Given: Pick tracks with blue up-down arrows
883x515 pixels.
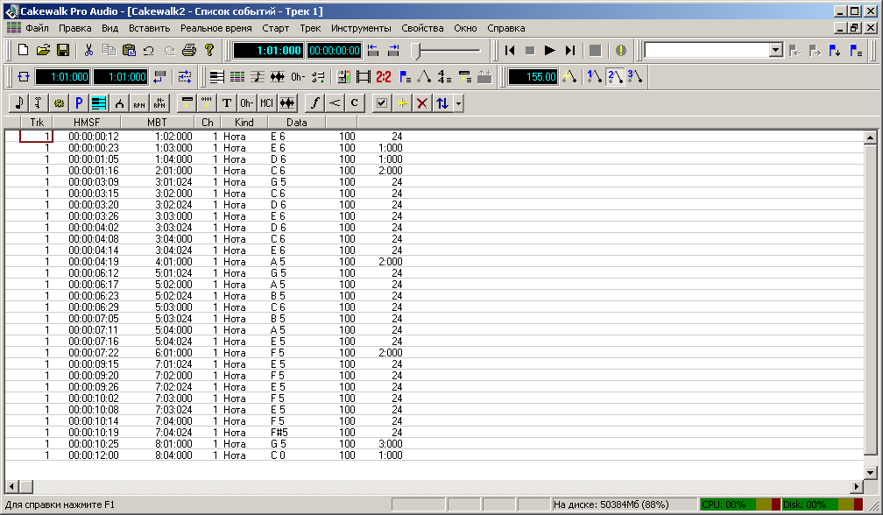Looking at the screenshot, I should 442,103.
